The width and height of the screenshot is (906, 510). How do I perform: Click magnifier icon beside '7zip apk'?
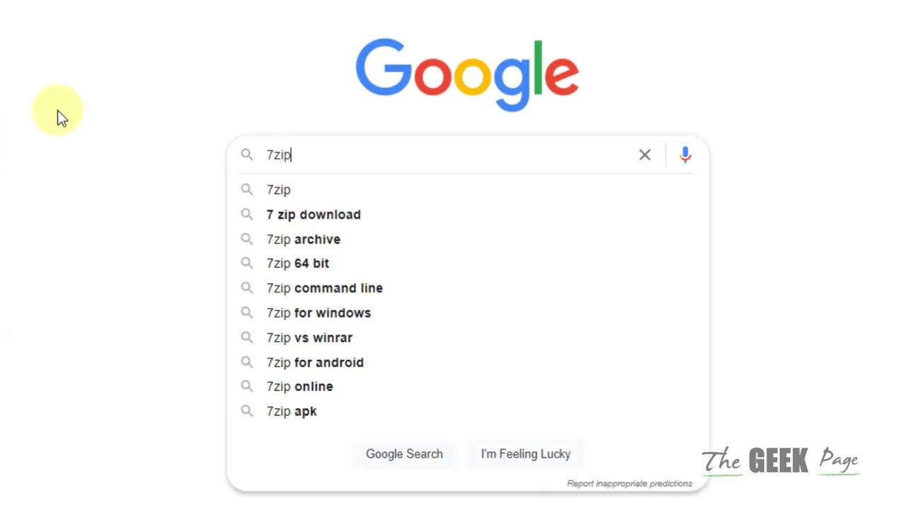[x=246, y=411]
